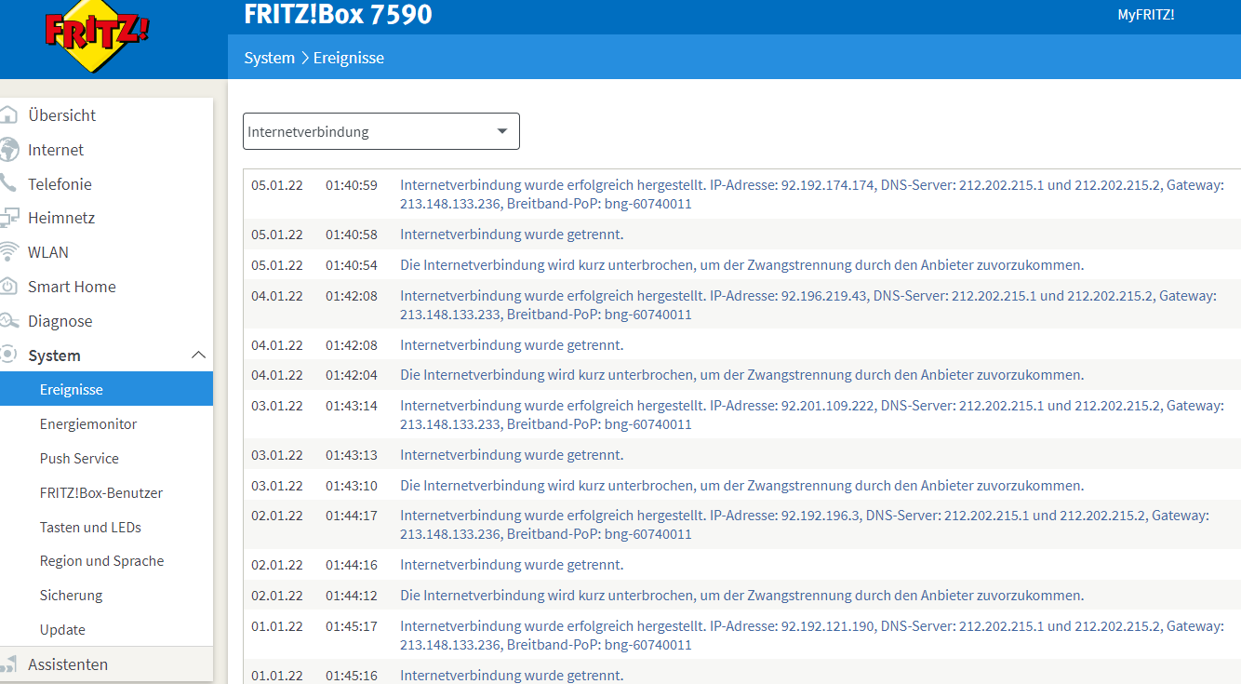Click the entry with IP-Adresse 92.196.219.43
1241x684 pixels.
742,305
